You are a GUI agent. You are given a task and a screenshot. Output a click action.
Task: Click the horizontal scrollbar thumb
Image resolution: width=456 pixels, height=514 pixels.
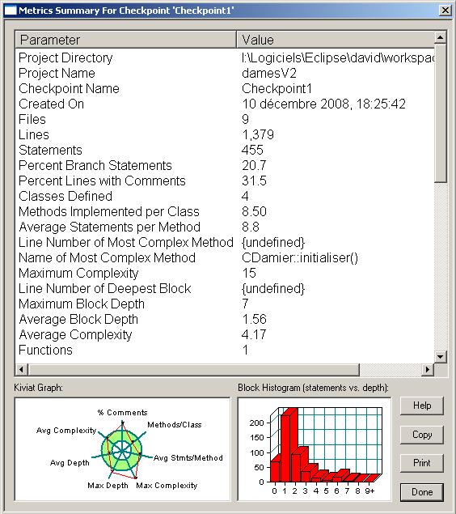click(x=194, y=369)
